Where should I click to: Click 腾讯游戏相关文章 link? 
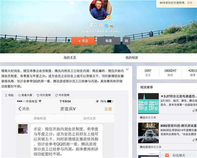(x=151, y=147)
